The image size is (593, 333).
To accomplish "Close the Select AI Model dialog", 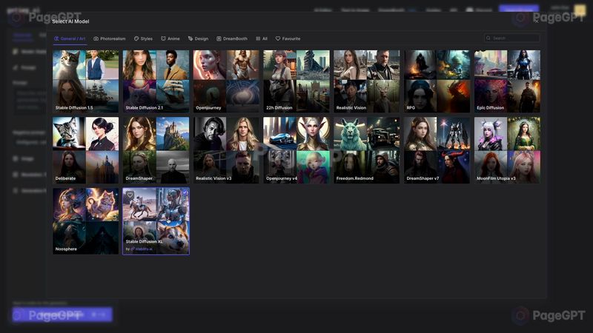I will point(537,21).
